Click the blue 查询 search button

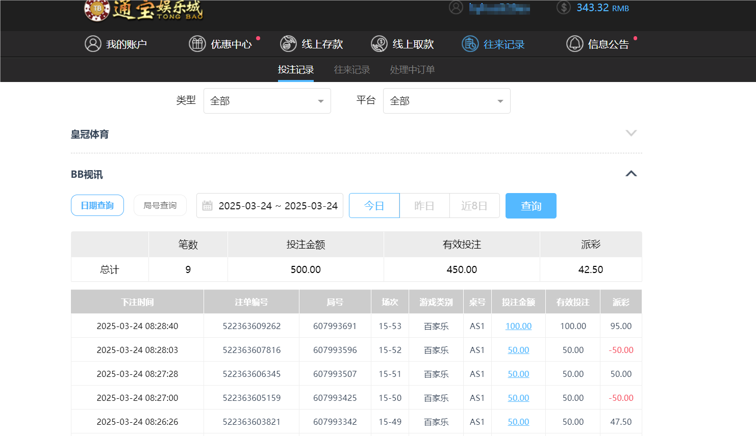tap(531, 206)
